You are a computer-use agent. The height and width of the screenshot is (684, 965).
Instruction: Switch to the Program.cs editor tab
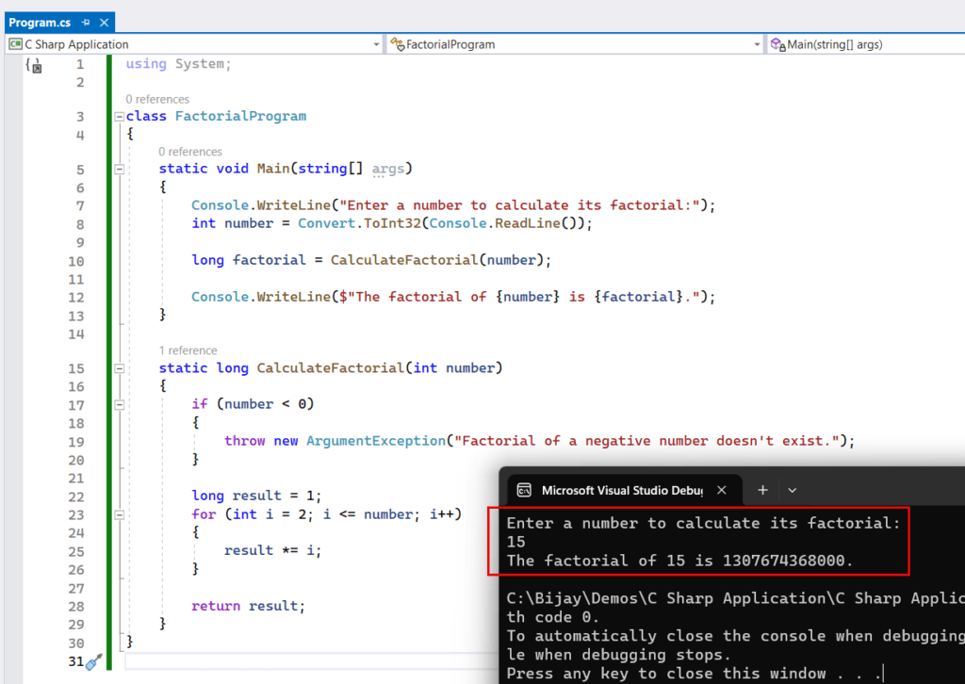40,22
